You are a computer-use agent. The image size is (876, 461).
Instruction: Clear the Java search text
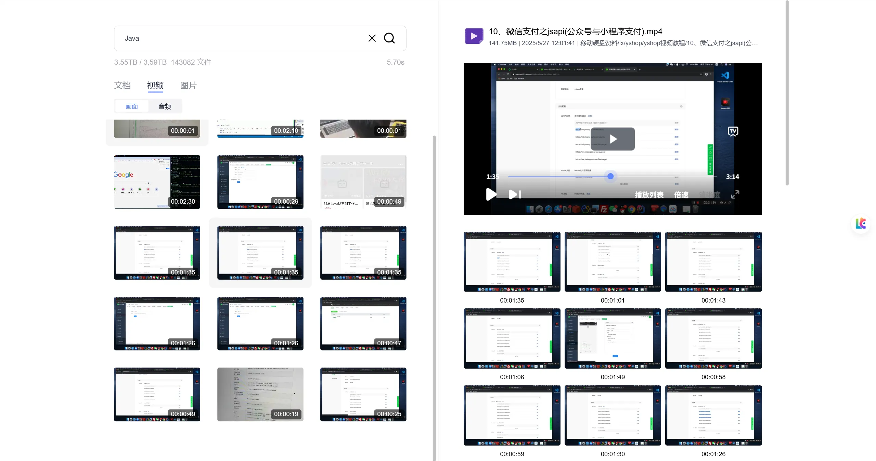tap(372, 38)
